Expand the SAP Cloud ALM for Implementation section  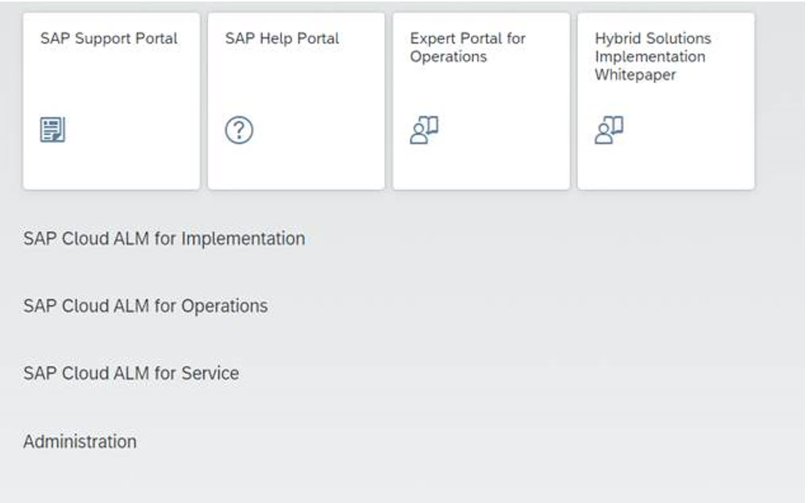(x=164, y=239)
